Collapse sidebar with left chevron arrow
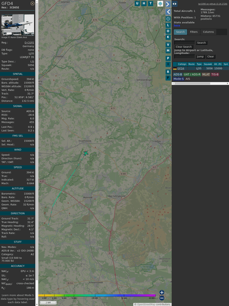229x306 pixels. pyautogui.click(x=168, y=12)
